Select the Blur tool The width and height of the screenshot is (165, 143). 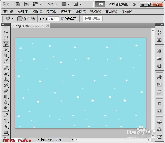tap(6, 102)
